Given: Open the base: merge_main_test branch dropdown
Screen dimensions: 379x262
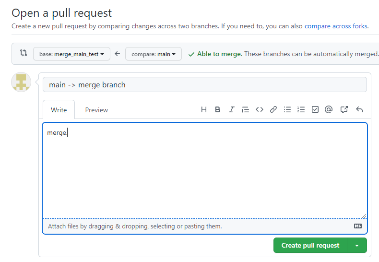Looking at the screenshot, I should pyautogui.click(x=71, y=54).
